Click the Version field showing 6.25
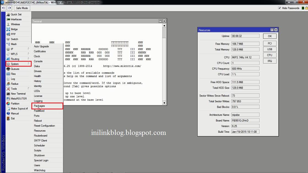The width and height of the screenshot is (308, 173). coord(245,126)
